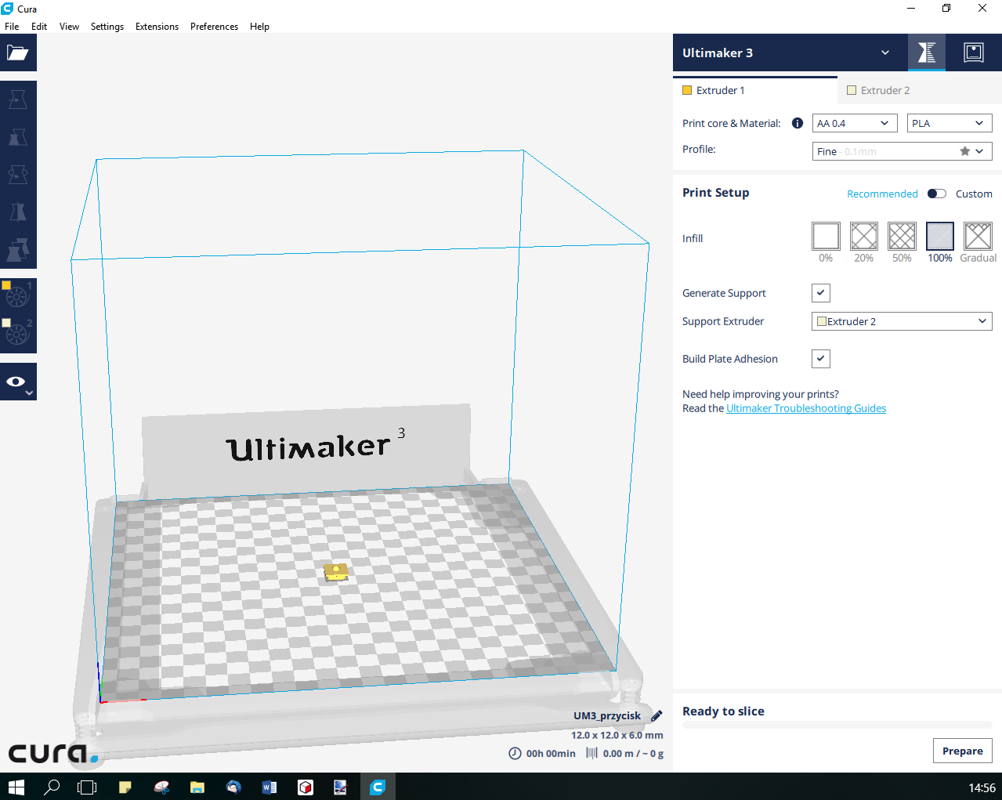Image resolution: width=1002 pixels, height=800 pixels.
Task: Select the Scale tool in the sidebar
Action: tap(18, 137)
